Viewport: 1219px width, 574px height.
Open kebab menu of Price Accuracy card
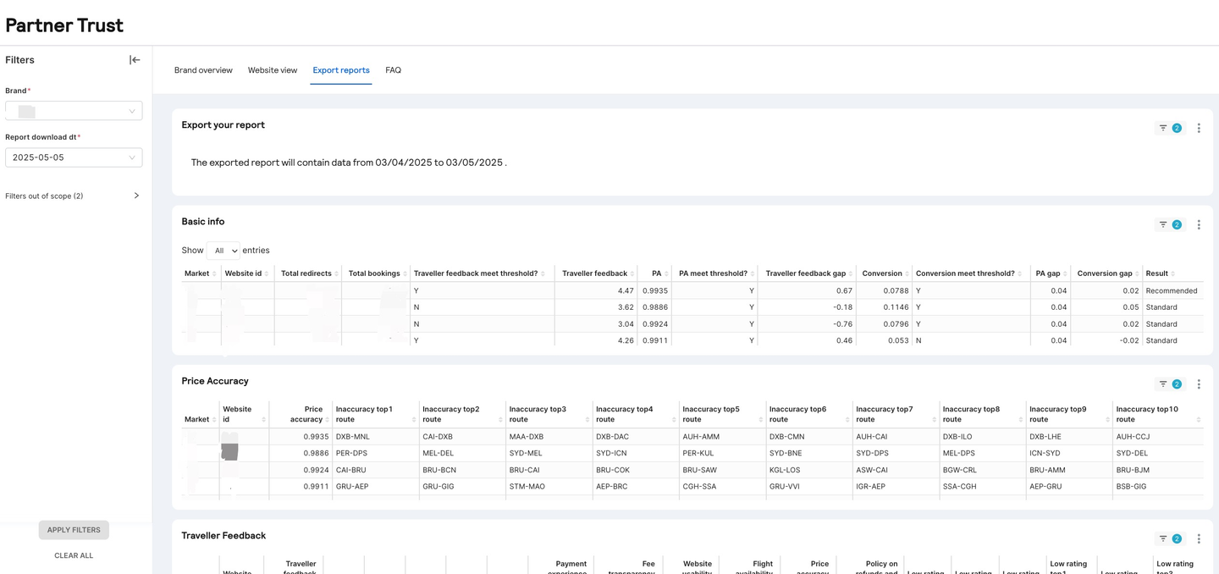tap(1199, 384)
